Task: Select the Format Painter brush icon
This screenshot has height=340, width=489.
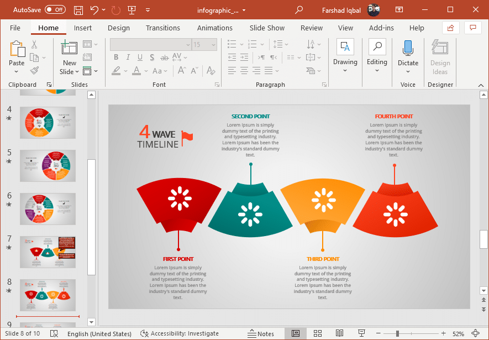Action: pos(34,71)
